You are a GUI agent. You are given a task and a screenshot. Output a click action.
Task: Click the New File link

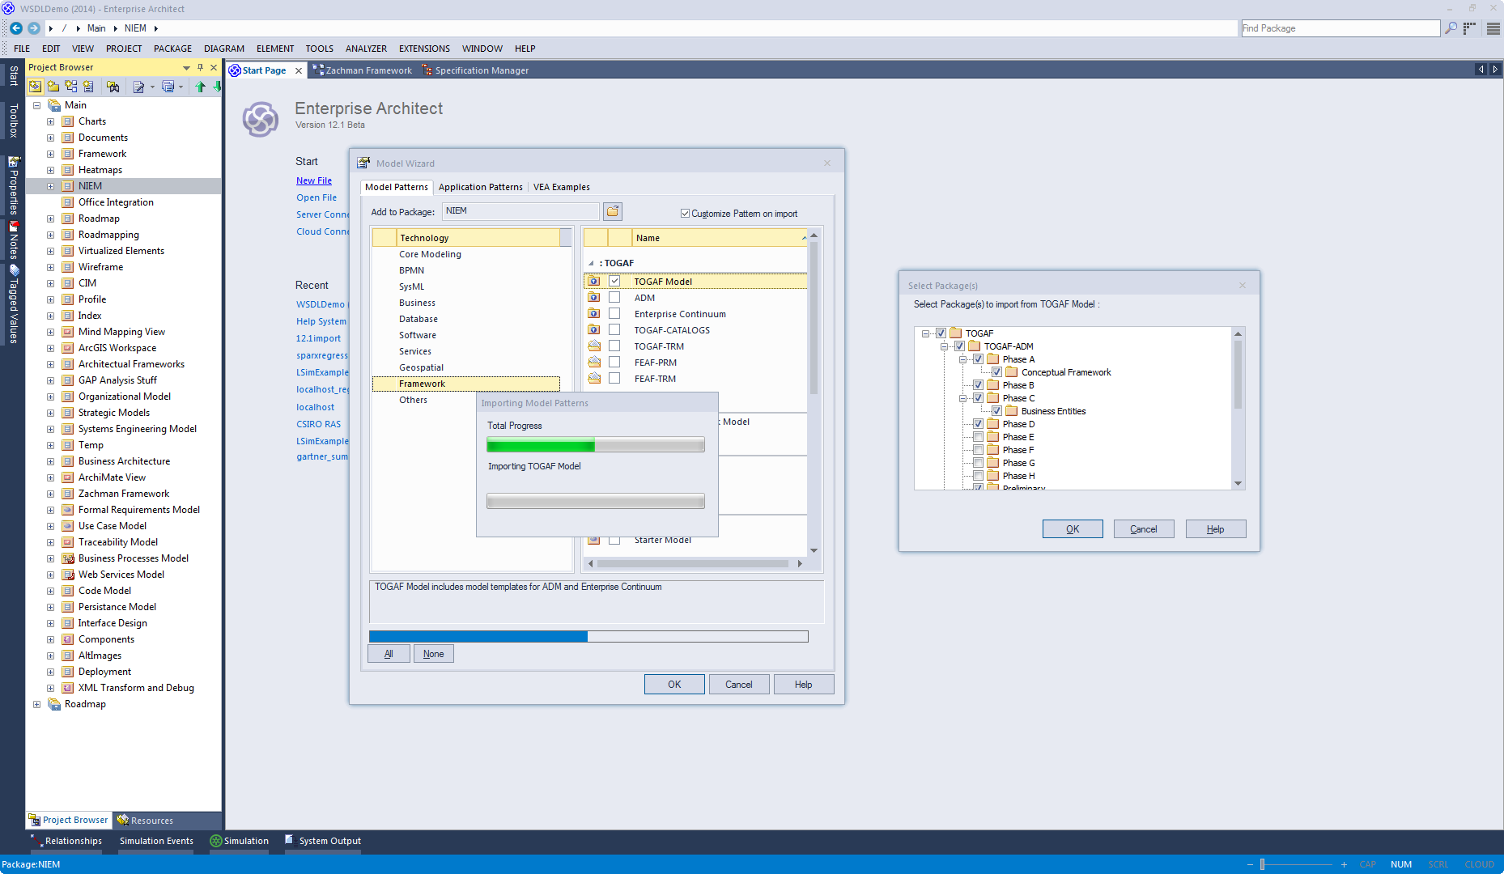[x=313, y=180]
